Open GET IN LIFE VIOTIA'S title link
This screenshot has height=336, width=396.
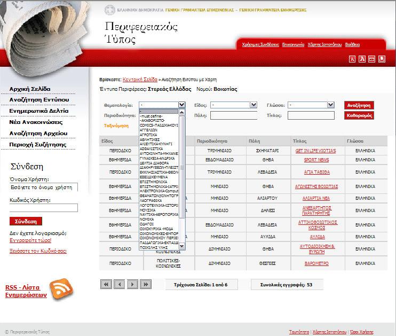pos(316,151)
